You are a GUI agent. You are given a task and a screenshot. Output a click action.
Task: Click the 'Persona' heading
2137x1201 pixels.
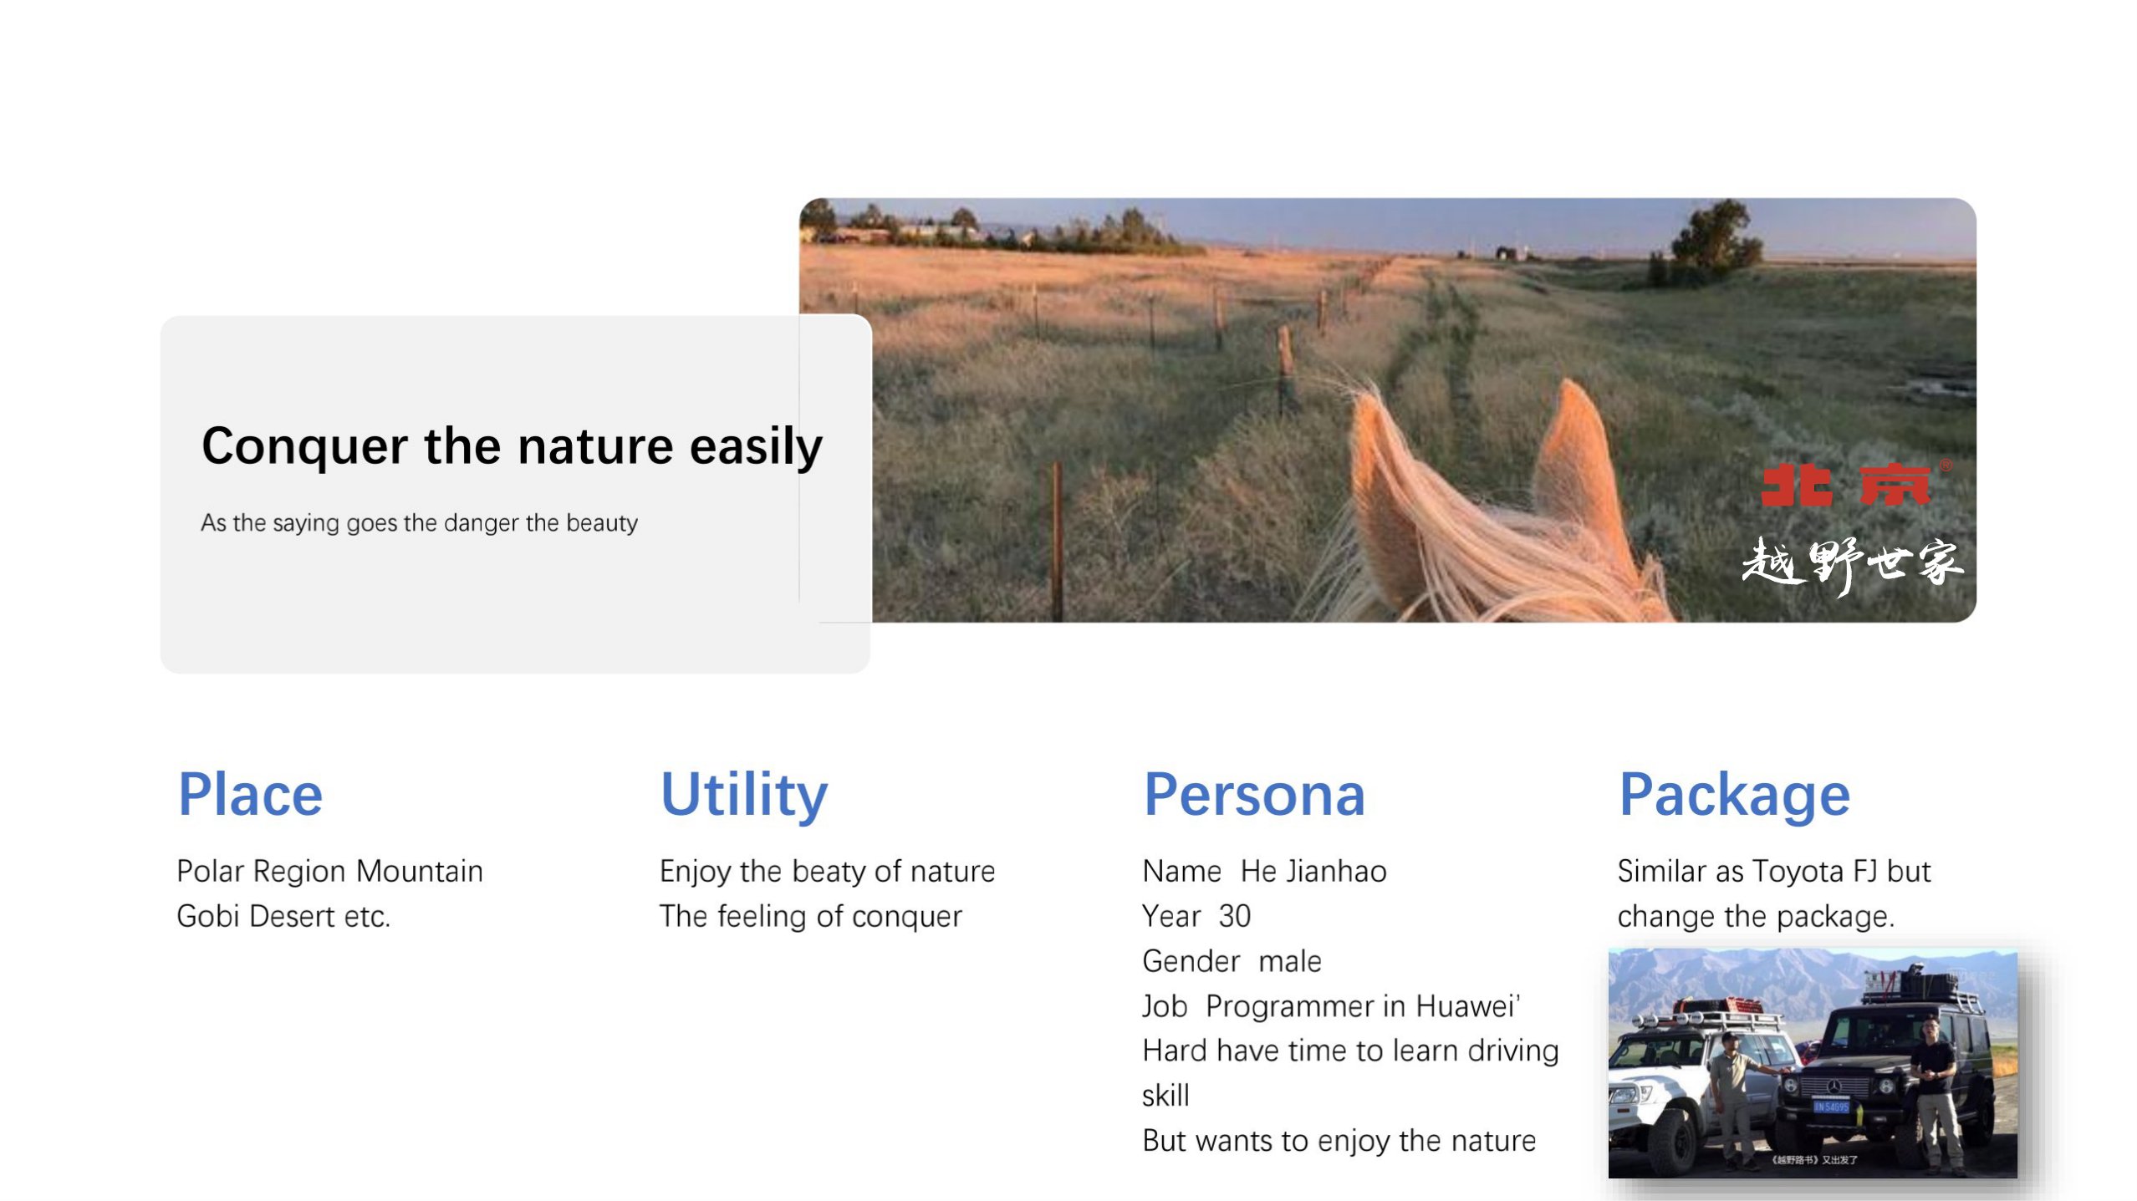[1253, 794]
